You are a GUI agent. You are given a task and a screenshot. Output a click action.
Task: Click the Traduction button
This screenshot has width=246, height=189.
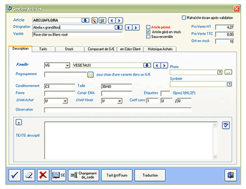pos(150,175)
